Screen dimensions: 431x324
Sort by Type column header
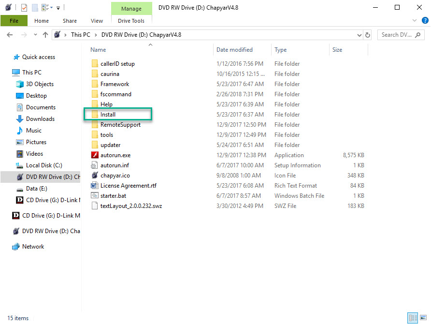coord(280,49)
